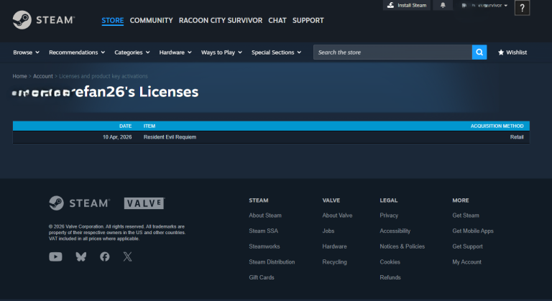Screen dimensions: 552x301
Task: Expand the Special Sections dropdown
Action: click(276, 52)
